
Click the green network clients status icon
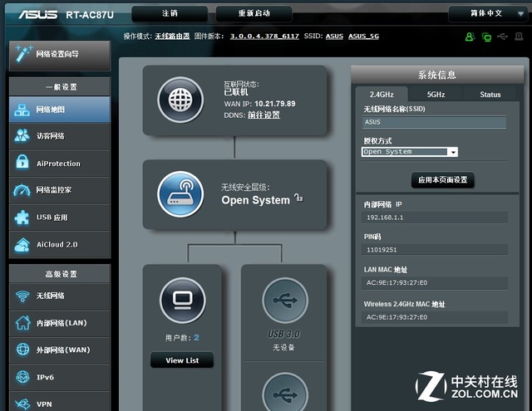pos(486,37)
